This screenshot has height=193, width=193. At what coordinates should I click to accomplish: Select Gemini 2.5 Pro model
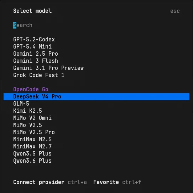pyautogui.click(x=96, y=54)
